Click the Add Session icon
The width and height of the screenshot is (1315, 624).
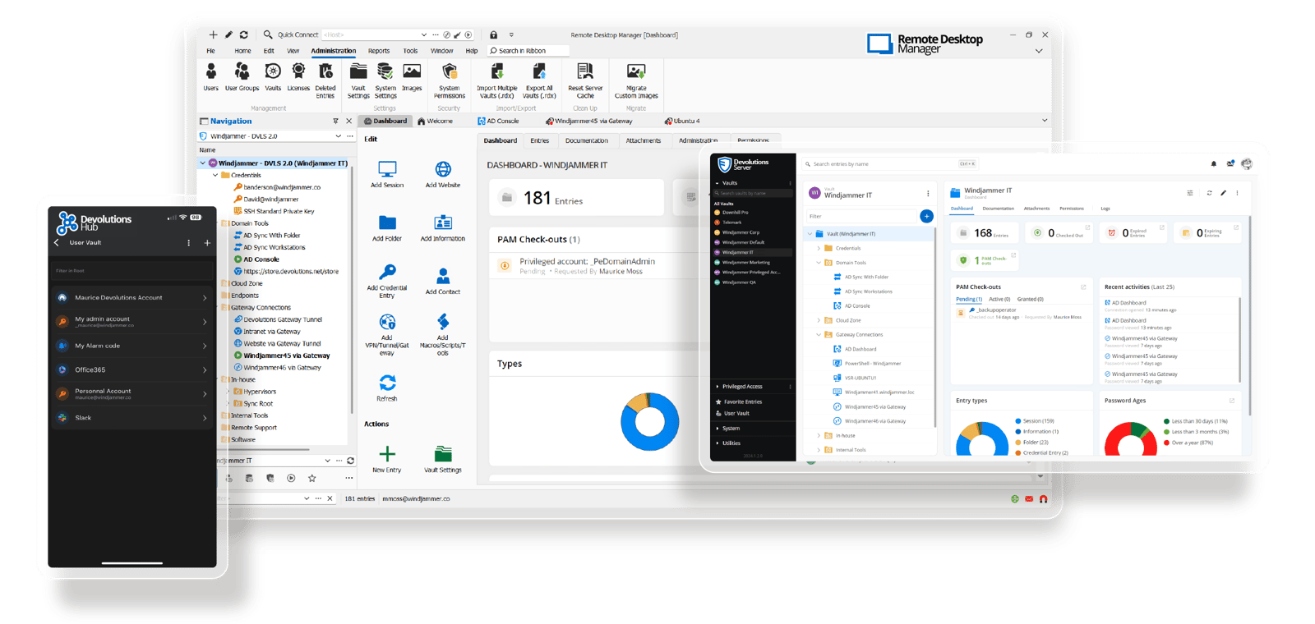[387, 169]
